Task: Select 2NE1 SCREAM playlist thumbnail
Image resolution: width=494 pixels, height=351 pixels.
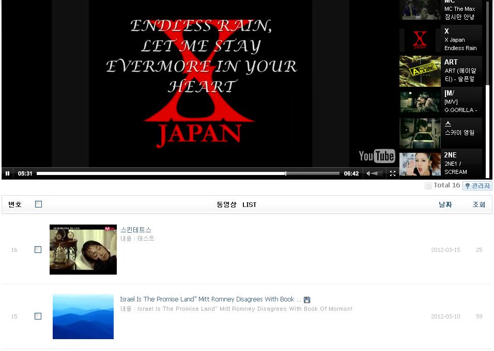Action: [420, 164]
